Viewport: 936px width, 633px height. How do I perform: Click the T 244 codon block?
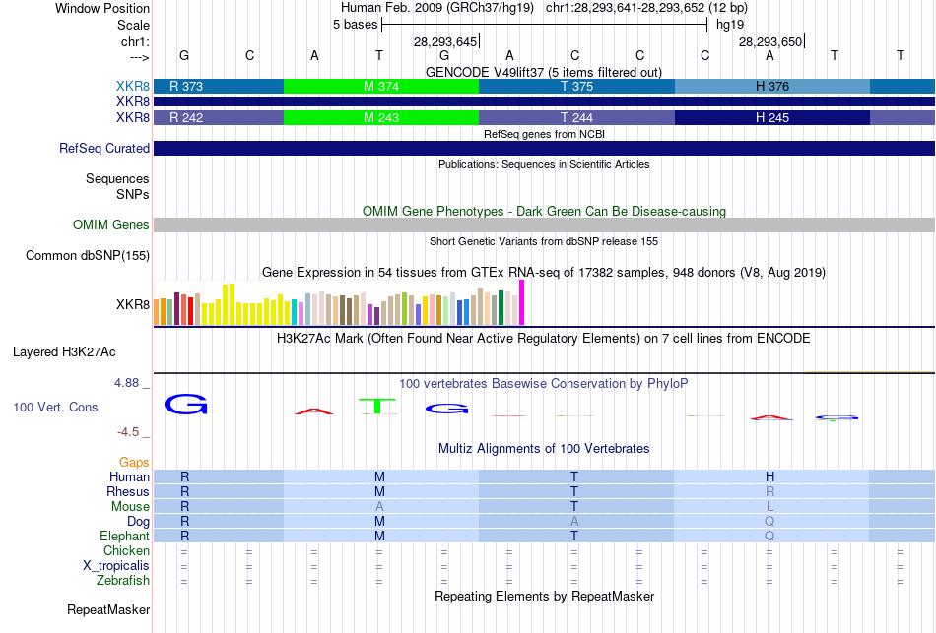[576, 117]
